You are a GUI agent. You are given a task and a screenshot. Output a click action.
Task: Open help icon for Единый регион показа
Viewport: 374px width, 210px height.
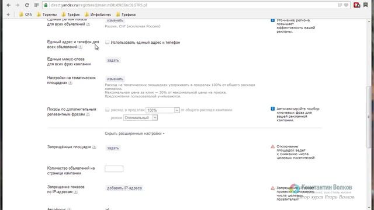88,24
